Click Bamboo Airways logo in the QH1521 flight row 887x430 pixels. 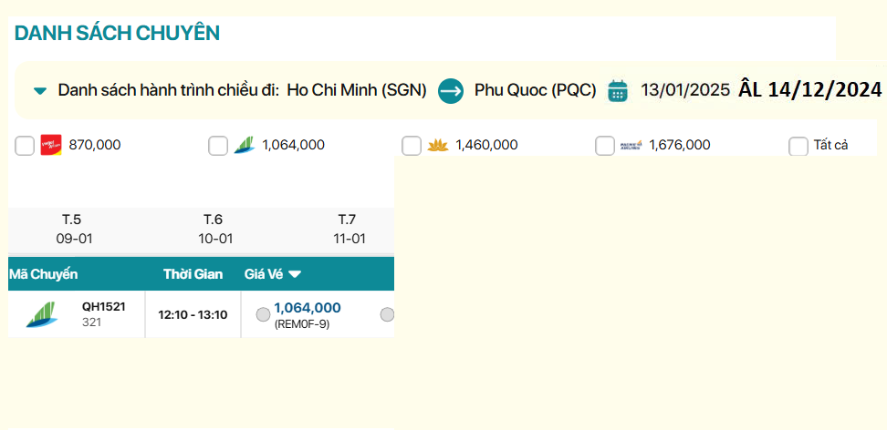pyautogui.click(x=41, y=314)
